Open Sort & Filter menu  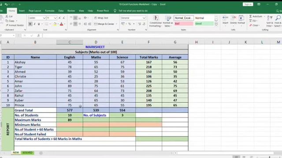(x=270, y=21)
